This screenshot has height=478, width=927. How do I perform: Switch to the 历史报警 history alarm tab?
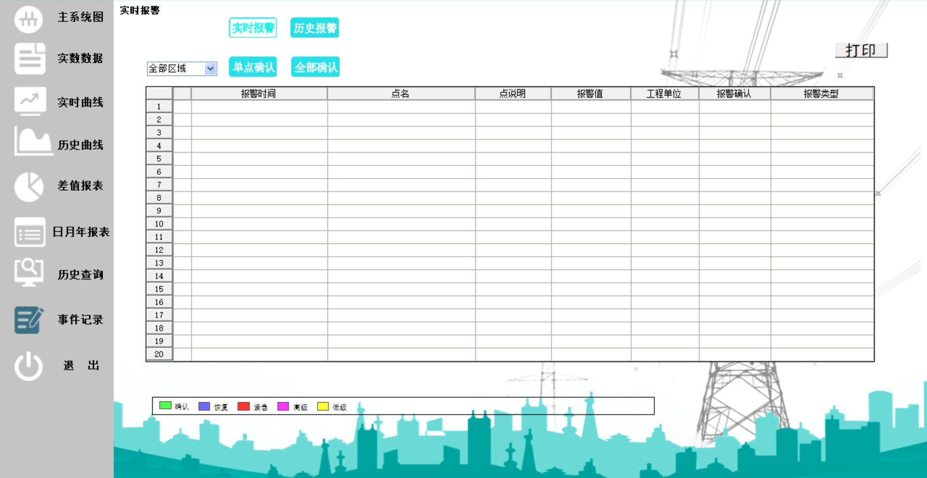[314, 28]
